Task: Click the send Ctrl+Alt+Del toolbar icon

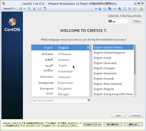Action: [x=29, y=9]
